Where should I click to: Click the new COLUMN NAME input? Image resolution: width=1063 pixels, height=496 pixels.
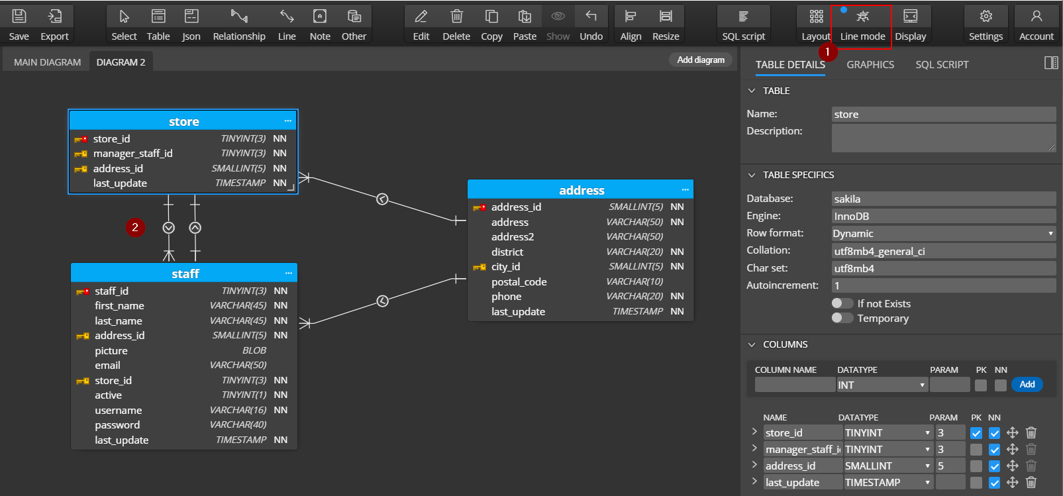[x=795, y=385]
